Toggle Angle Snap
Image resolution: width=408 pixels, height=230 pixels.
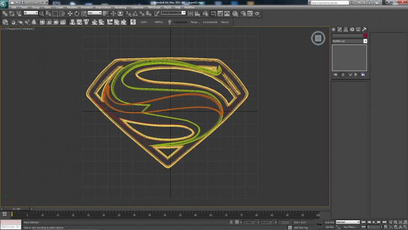point(135,13)
